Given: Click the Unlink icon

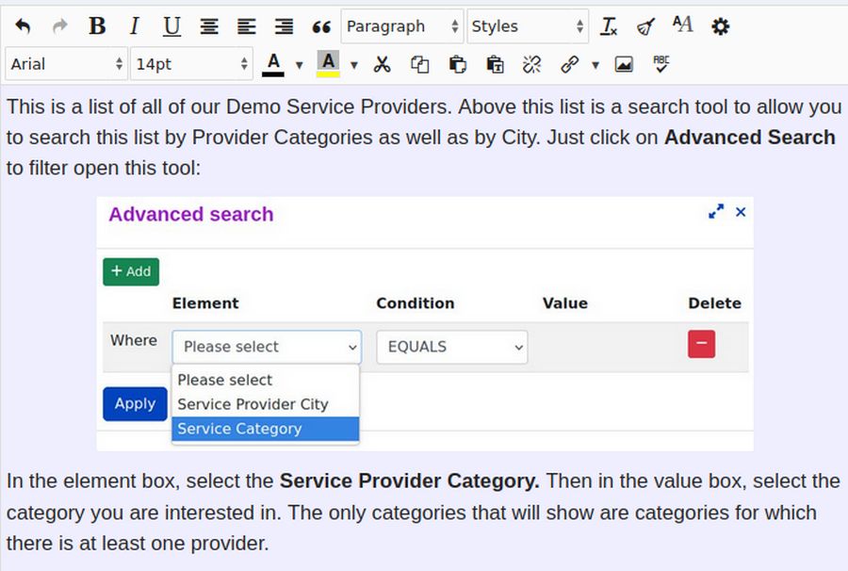Looking at the screenshot, I should 532,64.
